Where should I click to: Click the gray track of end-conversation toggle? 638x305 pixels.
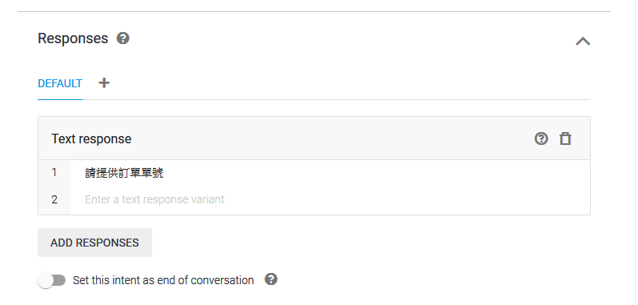pyautogui.click(x=60, y=280)
